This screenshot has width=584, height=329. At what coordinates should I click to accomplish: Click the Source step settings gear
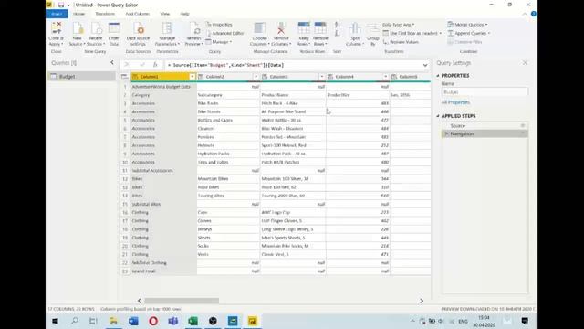click(x=523, y=126)
